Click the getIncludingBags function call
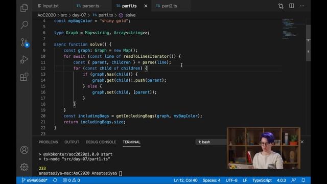Image resolution: width=327 pixels, height=184 pixels. [135, 116]
